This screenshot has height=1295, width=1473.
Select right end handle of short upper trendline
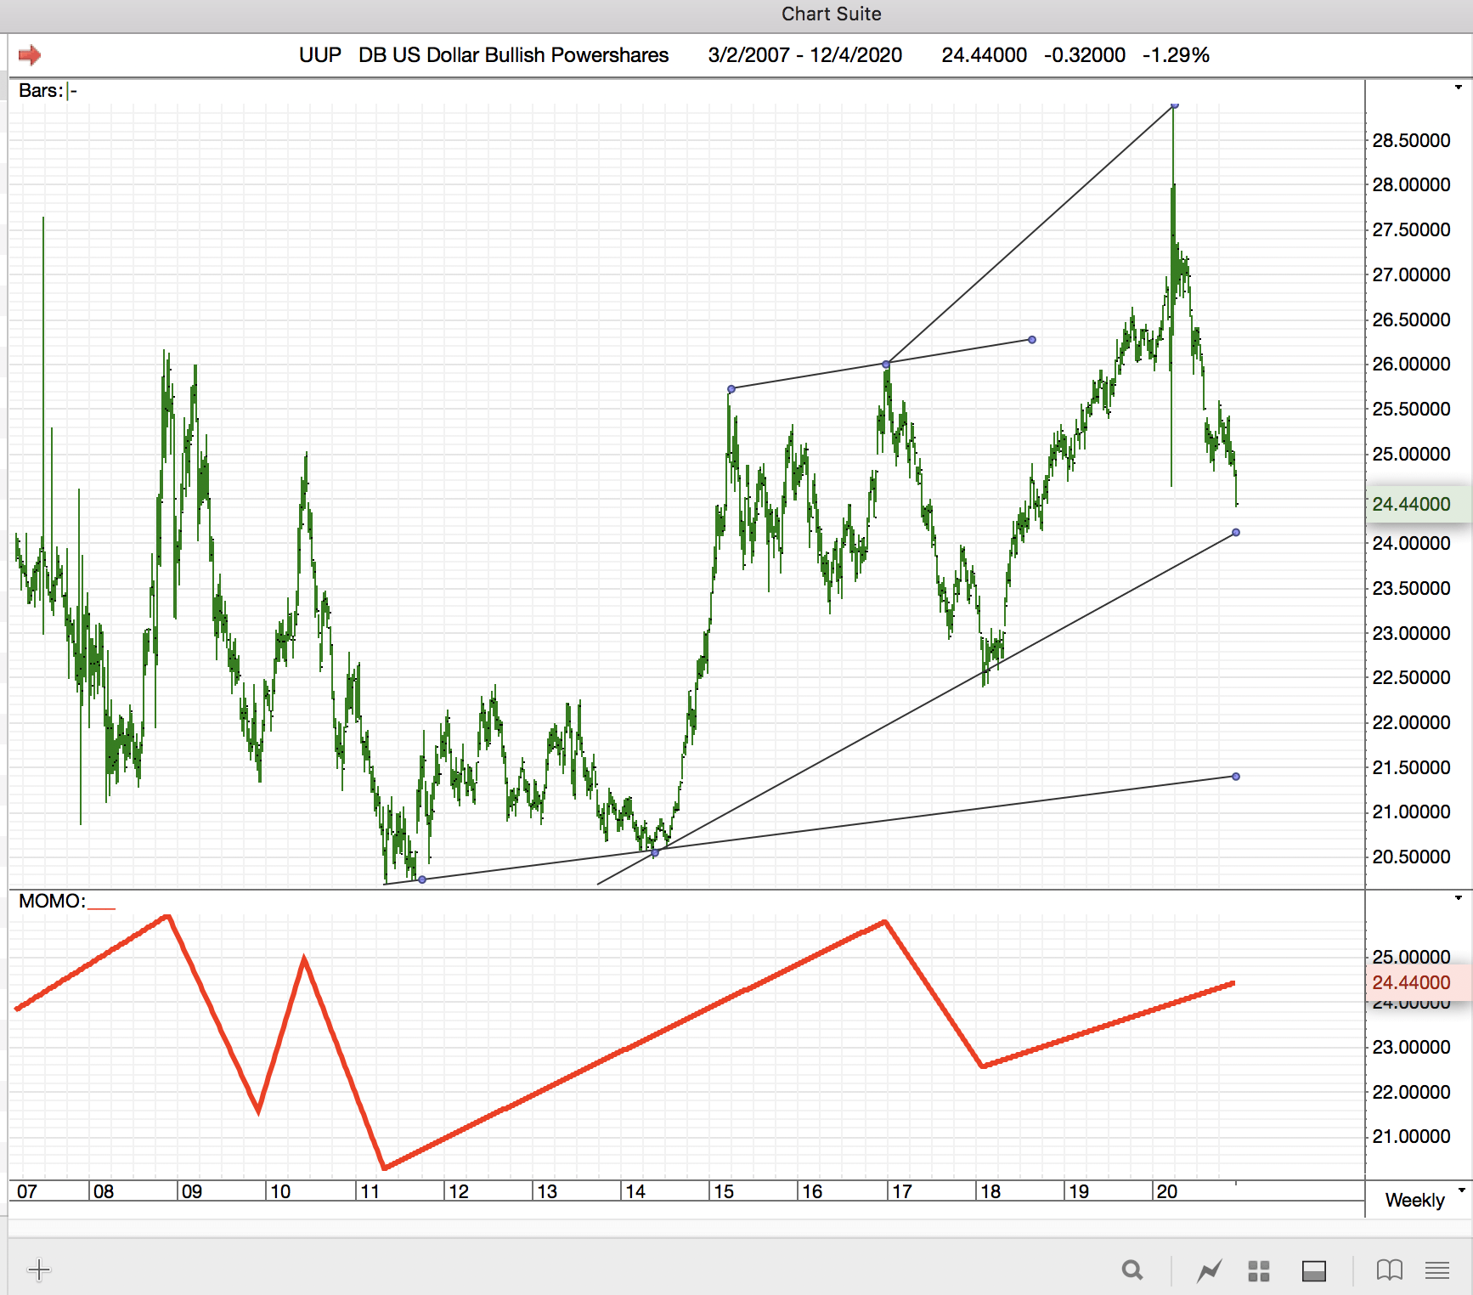pyautogui.click(x=1032, y=340)
